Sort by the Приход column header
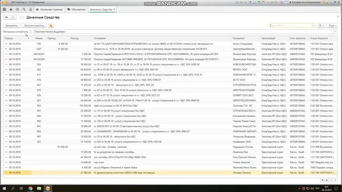This screenshot has width=342, height=192. [x=58, y=38]
